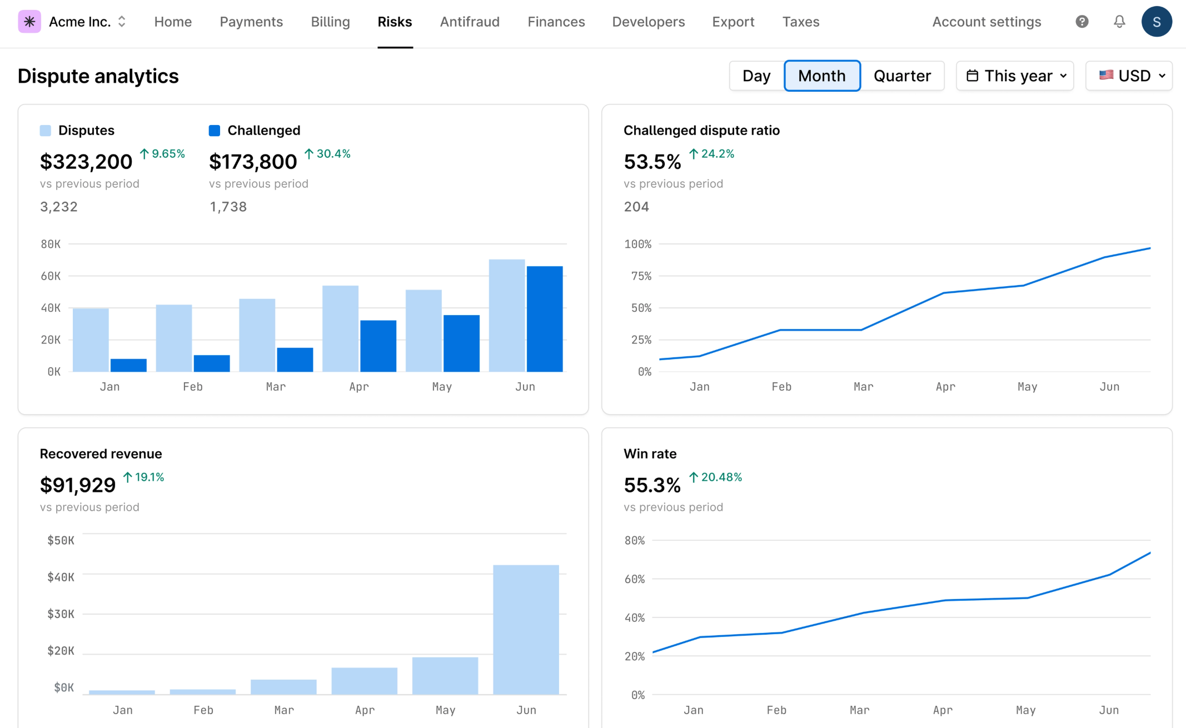1186x728 pixels.
Task: Select the Quarter granularity option
Action: pos(902,76)
